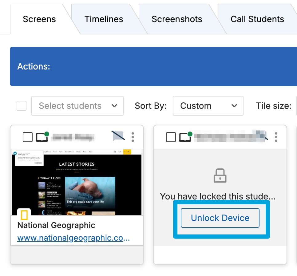297x276 pixels.
Task: Open the Call Students tab
Action: pyautogui.click(x=257, y=19)
